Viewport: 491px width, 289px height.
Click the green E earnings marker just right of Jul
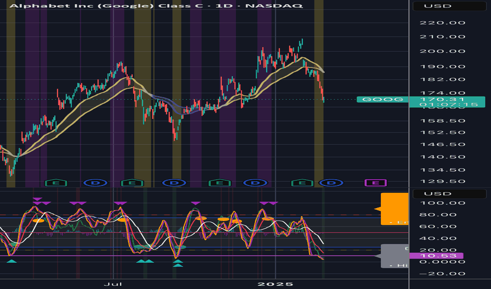click(x=132, y=183)
